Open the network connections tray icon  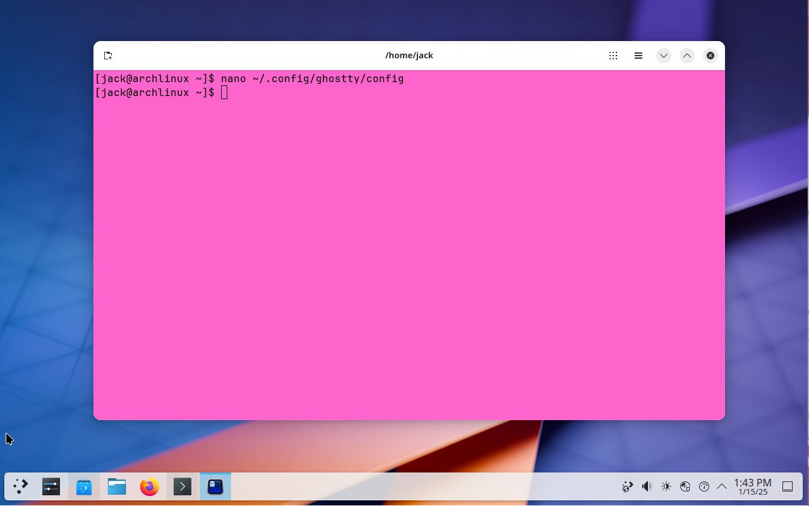pyautogui.click(x=685, y=486)
